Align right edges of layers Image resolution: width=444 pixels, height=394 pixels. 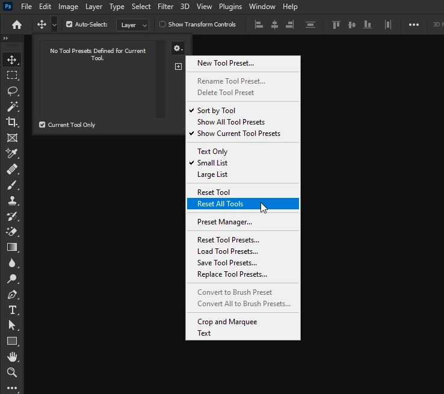[x=289, y=25]
